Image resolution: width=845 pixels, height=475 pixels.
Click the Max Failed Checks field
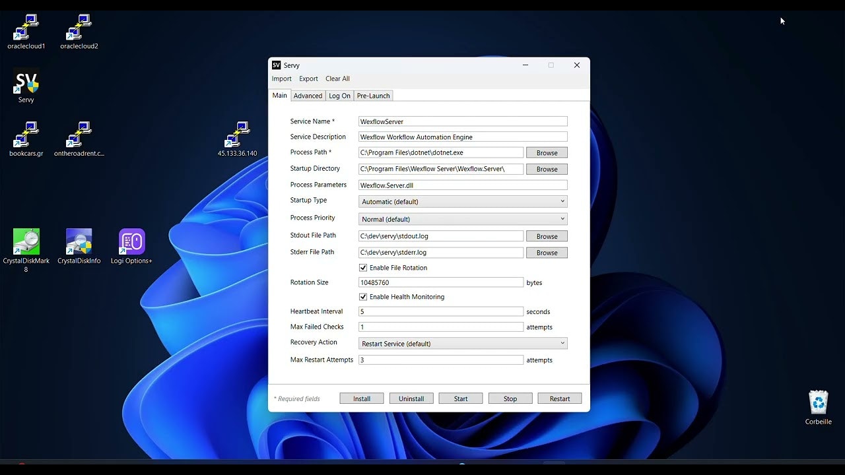[x=441, y=327]
